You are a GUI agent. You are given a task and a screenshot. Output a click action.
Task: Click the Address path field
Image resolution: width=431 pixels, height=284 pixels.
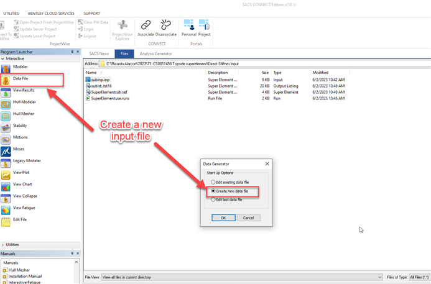click(x=265, y=64)
